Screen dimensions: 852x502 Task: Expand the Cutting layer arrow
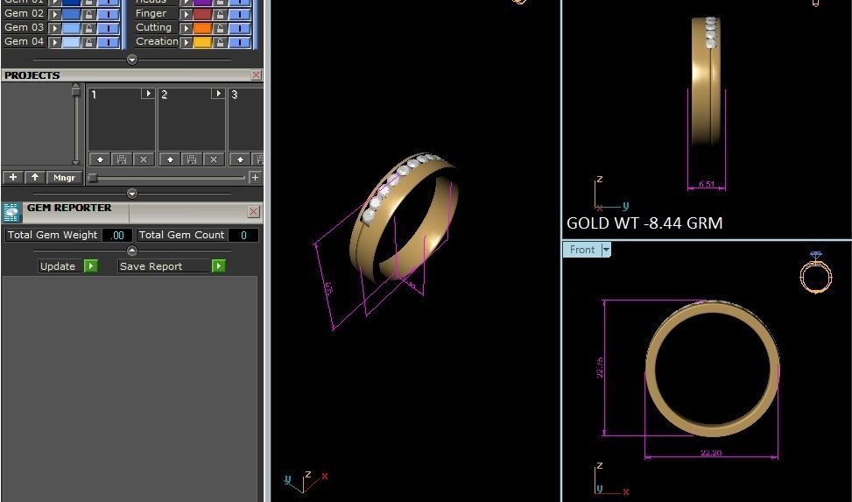coord(187,28)
